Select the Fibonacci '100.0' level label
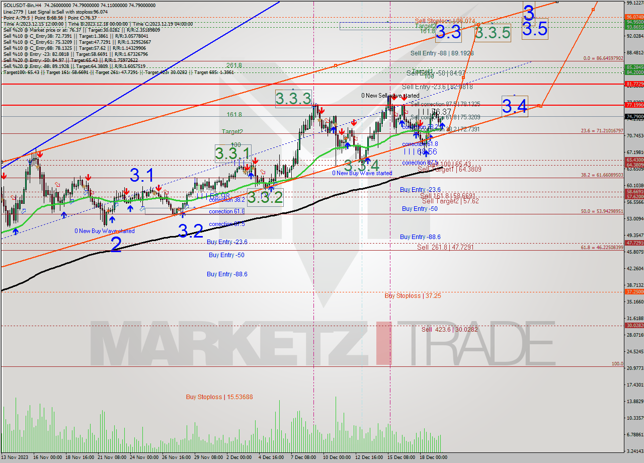 (617, 364)
